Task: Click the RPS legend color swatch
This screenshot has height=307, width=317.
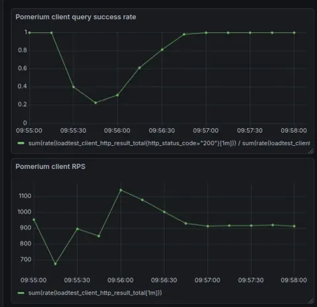Action: coord(21,293)
